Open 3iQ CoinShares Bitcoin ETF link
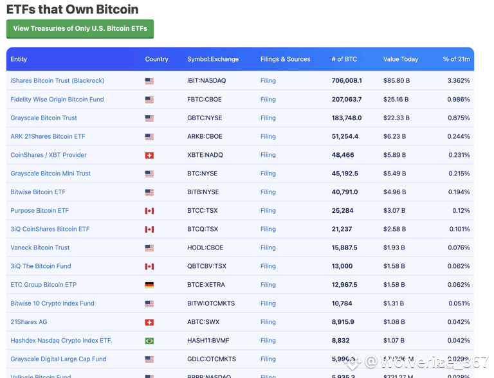Viewport: 494px width, 378px height. (50, 229)
